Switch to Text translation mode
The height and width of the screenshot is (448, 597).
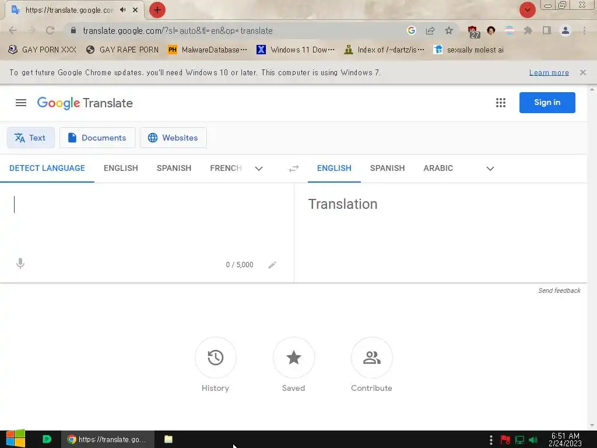pyautogui.click(x=30, y=138)
